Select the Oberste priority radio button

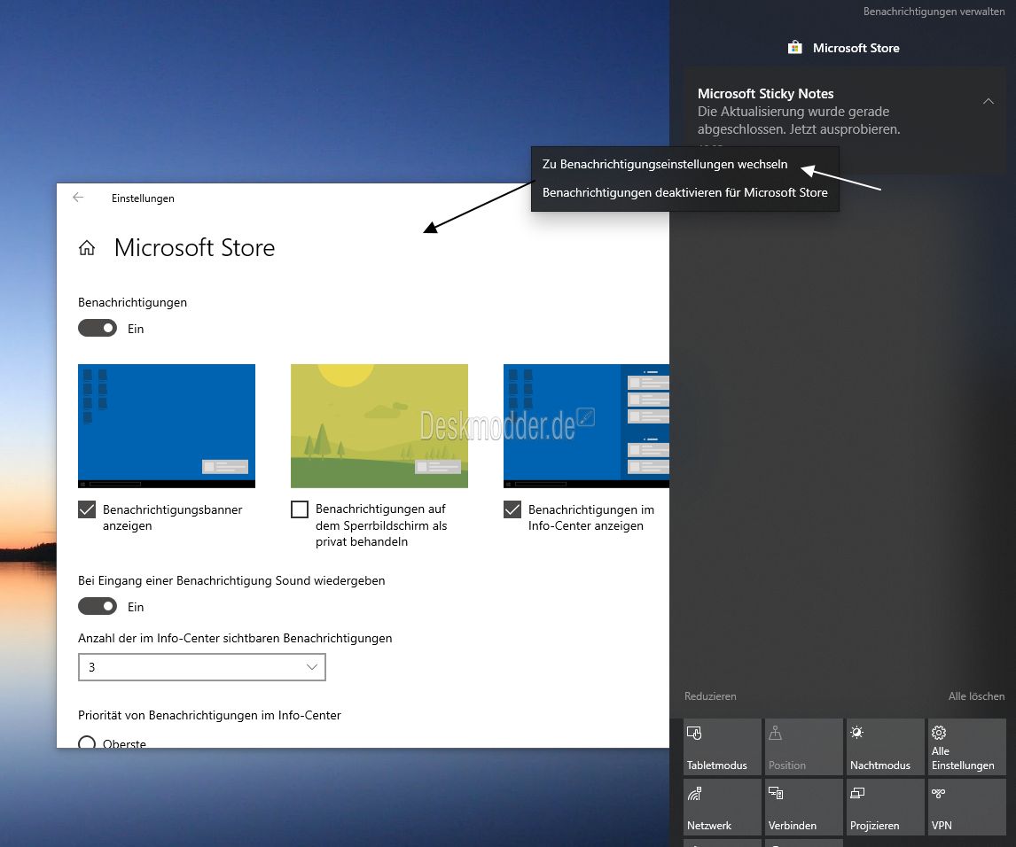[x=87, y=742]
